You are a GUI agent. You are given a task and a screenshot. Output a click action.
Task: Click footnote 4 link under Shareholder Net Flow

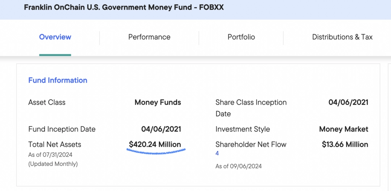pos(217,154)
